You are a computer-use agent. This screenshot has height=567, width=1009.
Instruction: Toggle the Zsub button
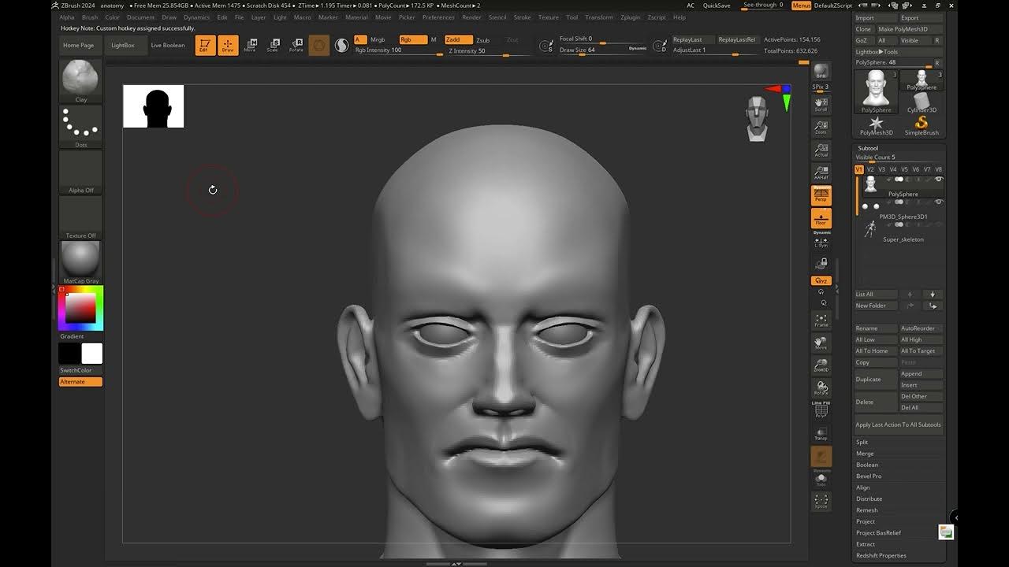[x=483, y=39]
